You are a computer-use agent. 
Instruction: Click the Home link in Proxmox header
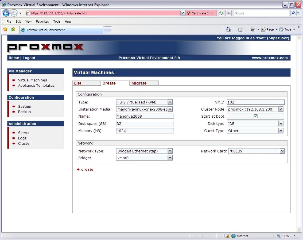click(14, 58)
